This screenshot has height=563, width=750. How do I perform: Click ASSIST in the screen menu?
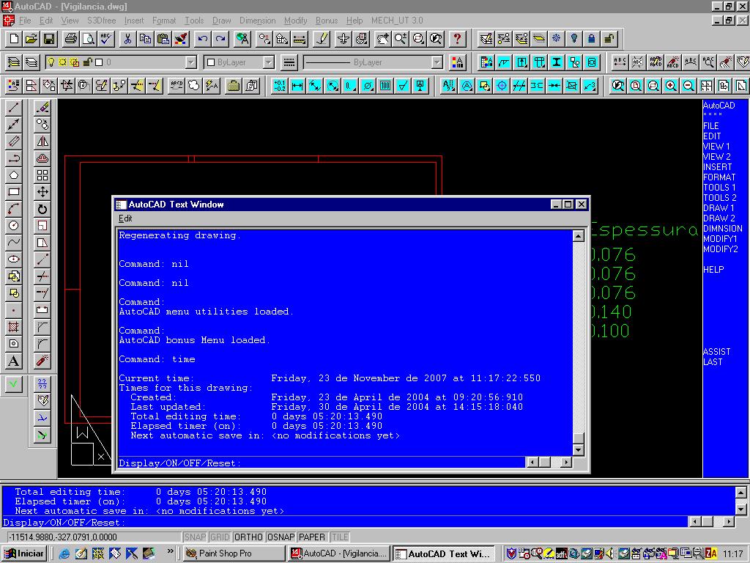(x=716, y=351)
